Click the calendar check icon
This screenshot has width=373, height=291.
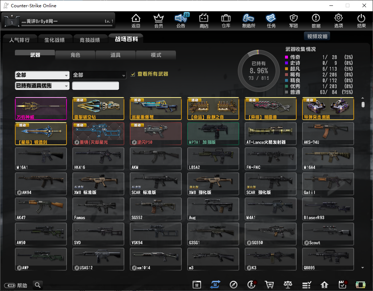click(x=343, y=284)
